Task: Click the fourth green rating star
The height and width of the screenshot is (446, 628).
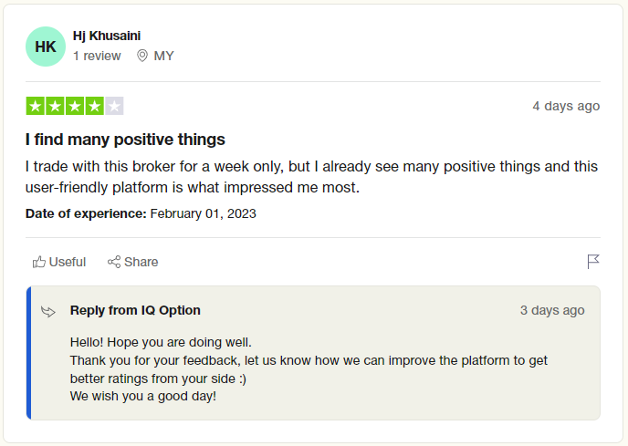Action: pos(95,106)
